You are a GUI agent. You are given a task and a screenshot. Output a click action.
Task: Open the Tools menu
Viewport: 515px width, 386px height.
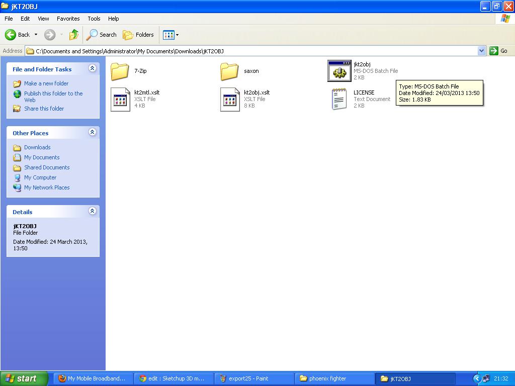pyautogui.click(x=94, y=19)
